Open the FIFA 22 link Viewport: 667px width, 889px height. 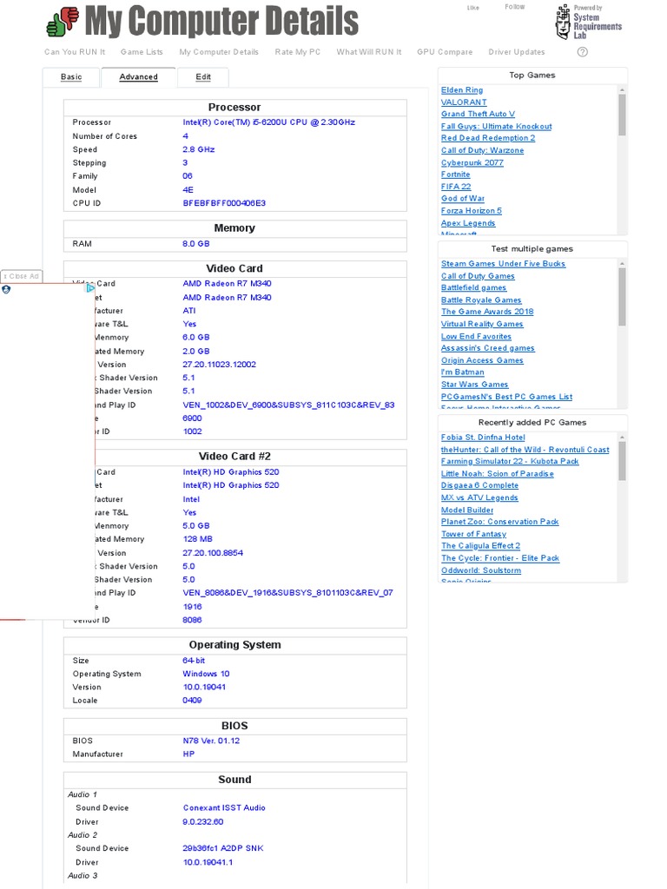tap(456, 187)
